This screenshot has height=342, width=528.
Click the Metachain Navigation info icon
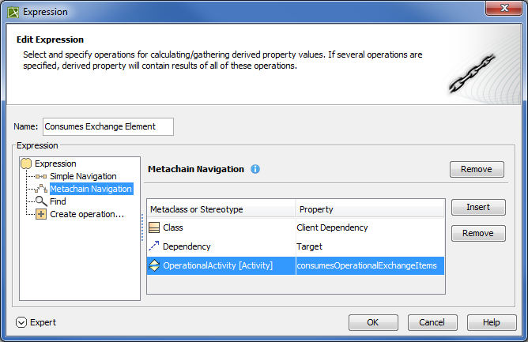click(255, 169)
